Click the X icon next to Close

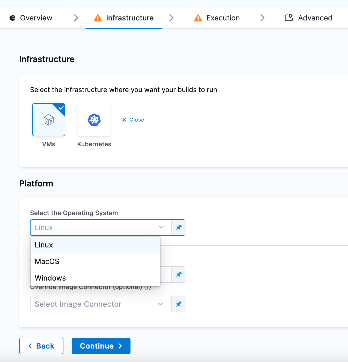tap(124, 119)
